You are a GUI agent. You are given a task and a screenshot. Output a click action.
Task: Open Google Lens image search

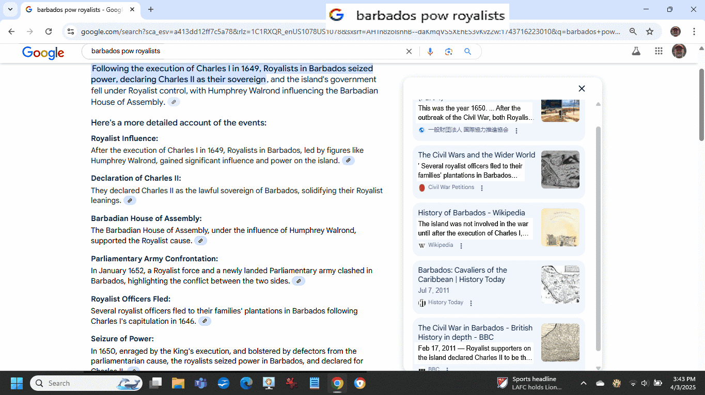[x=448, y=52]
